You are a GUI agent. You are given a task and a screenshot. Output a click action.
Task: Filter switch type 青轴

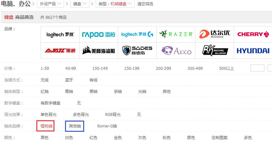(69, 92)
